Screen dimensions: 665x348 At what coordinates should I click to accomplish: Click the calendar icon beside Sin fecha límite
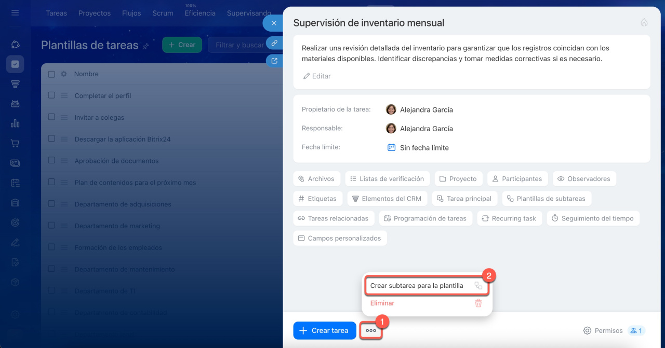click(x=391, y=147)
